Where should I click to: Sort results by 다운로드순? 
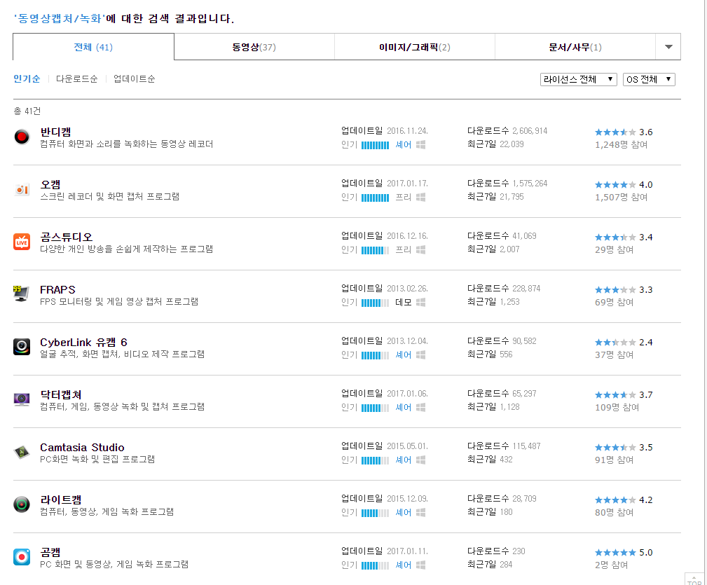76,79
